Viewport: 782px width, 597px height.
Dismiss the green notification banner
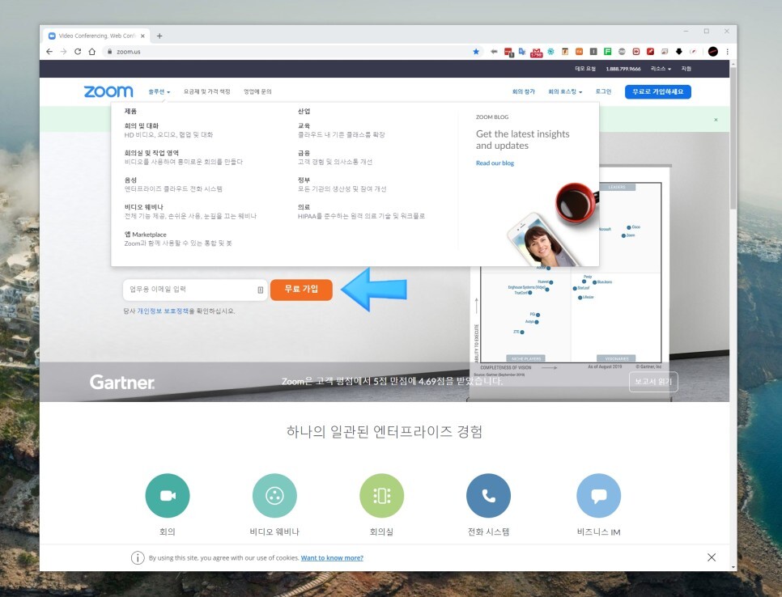716,120
